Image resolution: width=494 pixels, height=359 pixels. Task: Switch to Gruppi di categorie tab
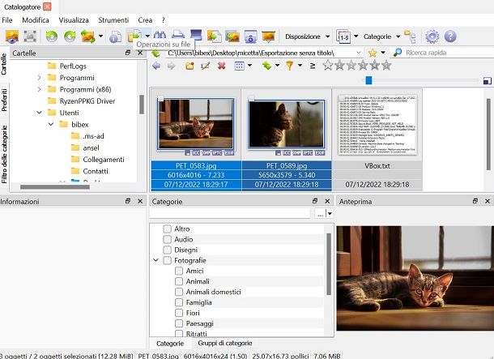coord(224,343)
